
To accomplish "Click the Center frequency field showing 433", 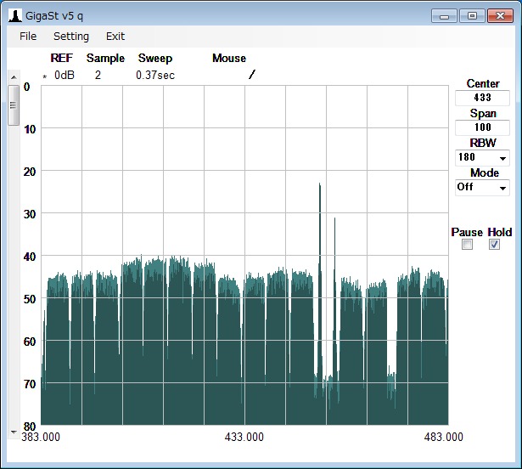I will (x=482, y=98).
